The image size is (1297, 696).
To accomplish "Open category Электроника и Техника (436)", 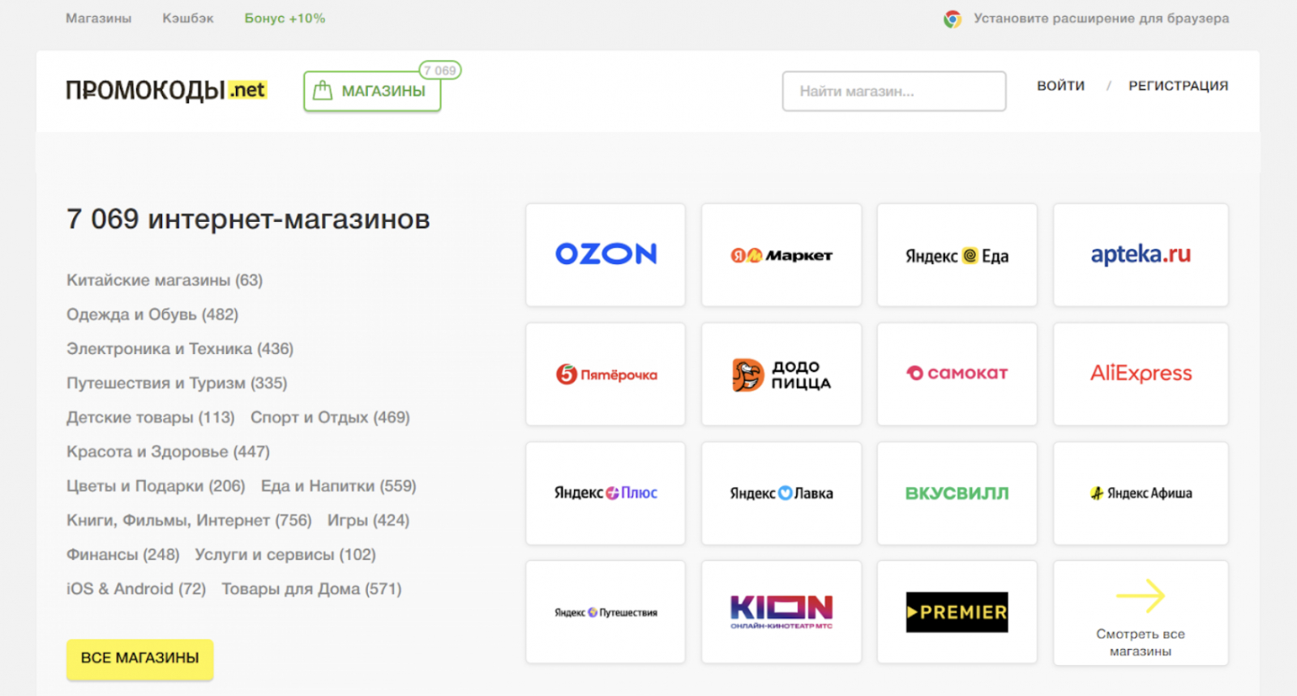I will tap(180, 349).
